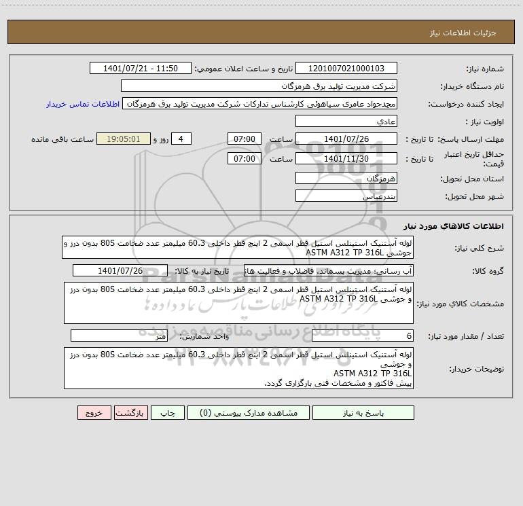Click the price validity date field 1401/11/30

point(346,158)
